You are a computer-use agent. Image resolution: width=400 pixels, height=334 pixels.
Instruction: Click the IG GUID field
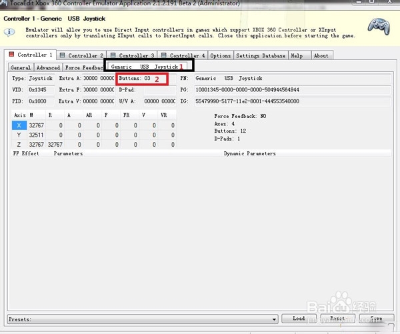point(293,101)
